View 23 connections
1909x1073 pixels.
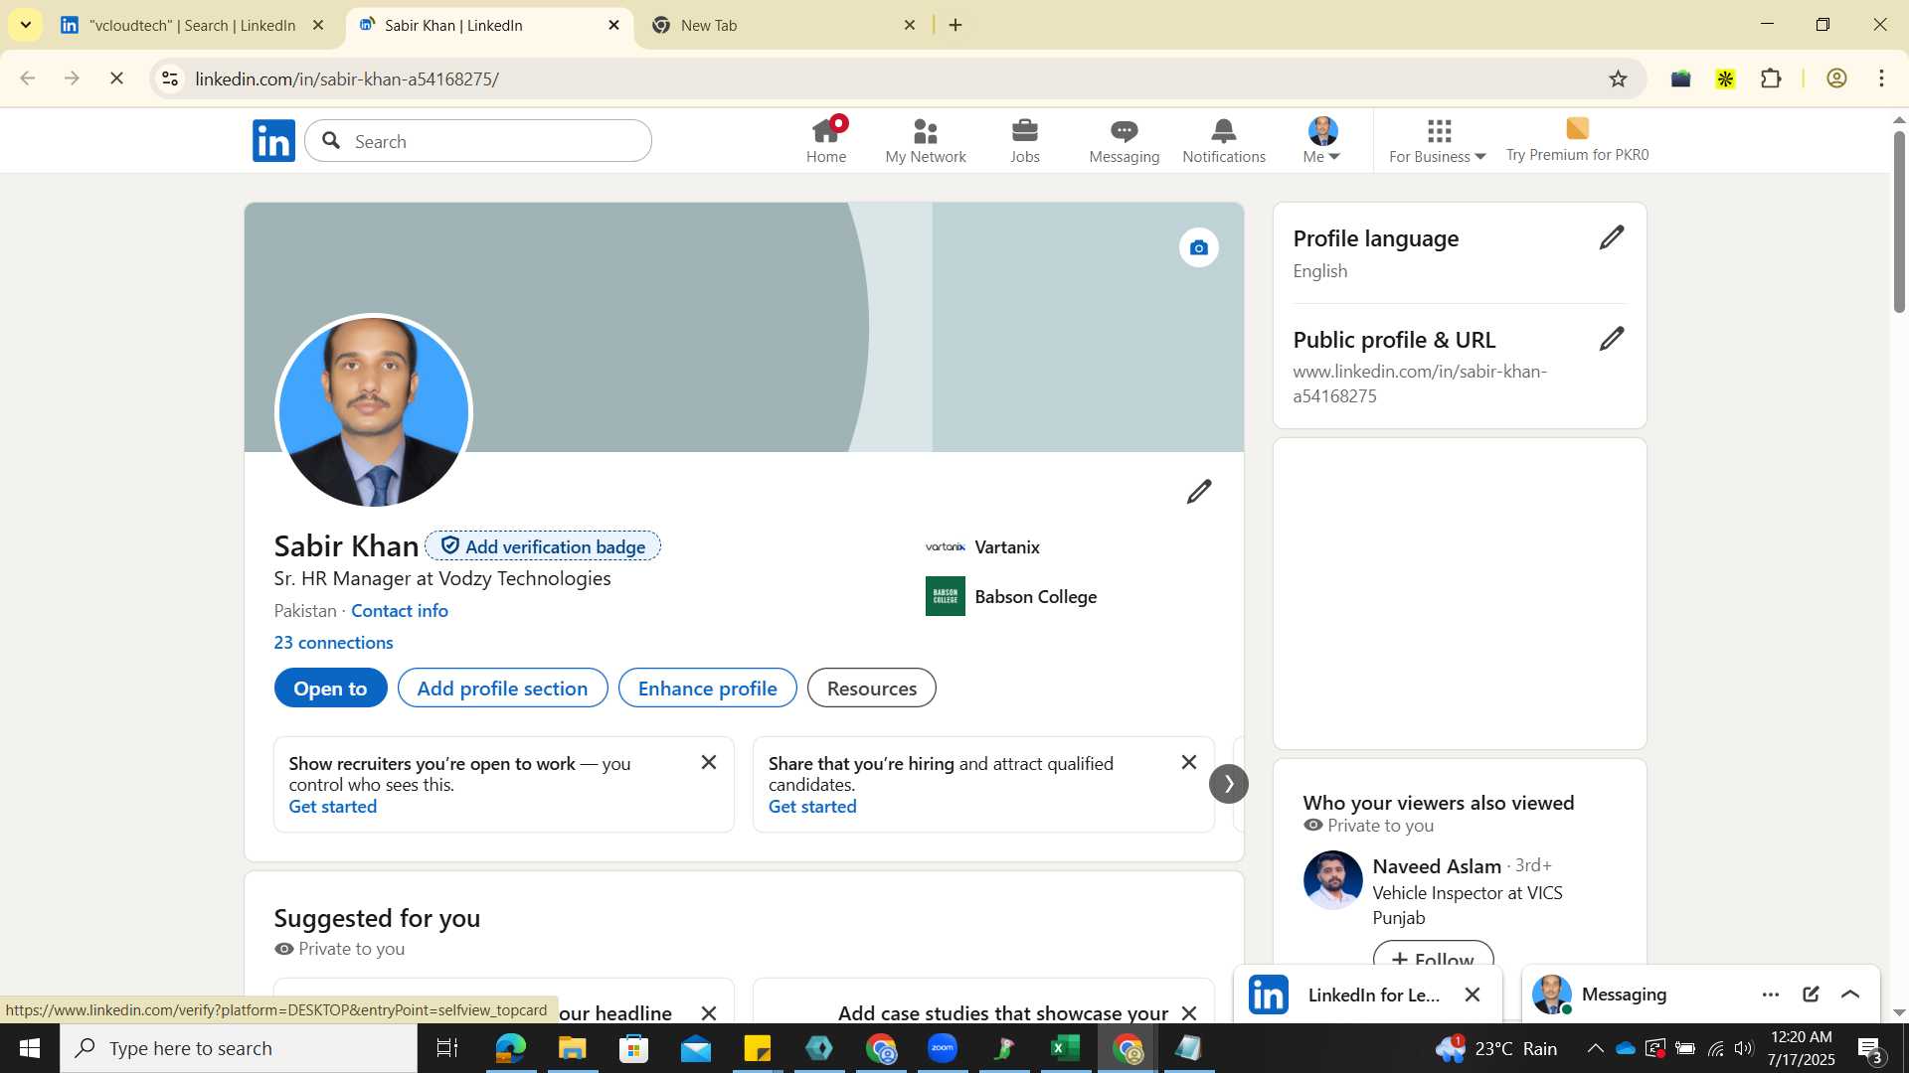click(x=334, y=643)
